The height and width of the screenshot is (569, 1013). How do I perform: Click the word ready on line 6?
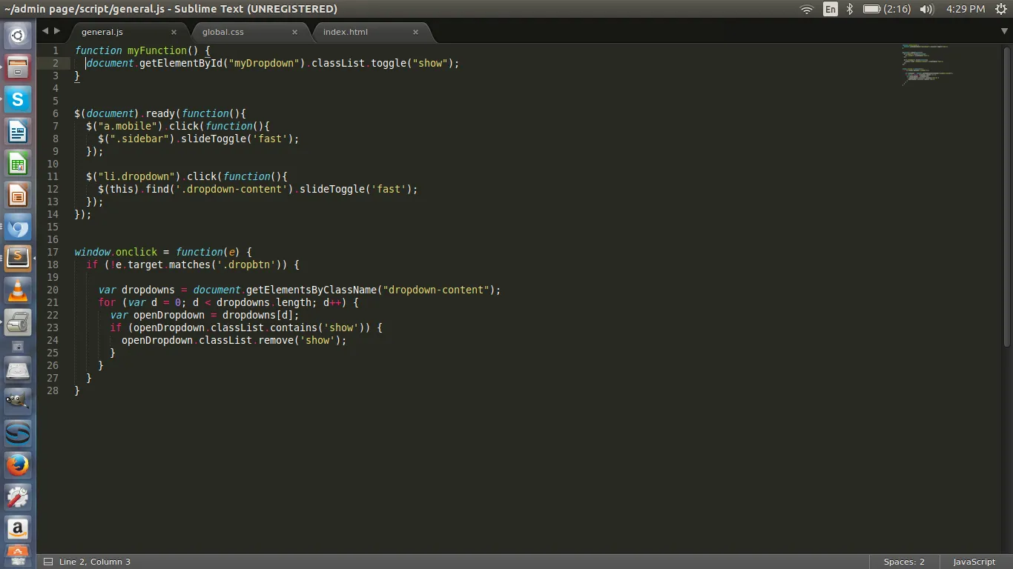160,113
